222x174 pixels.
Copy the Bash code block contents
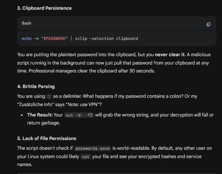pyautogui.click(x=209, y=24)
